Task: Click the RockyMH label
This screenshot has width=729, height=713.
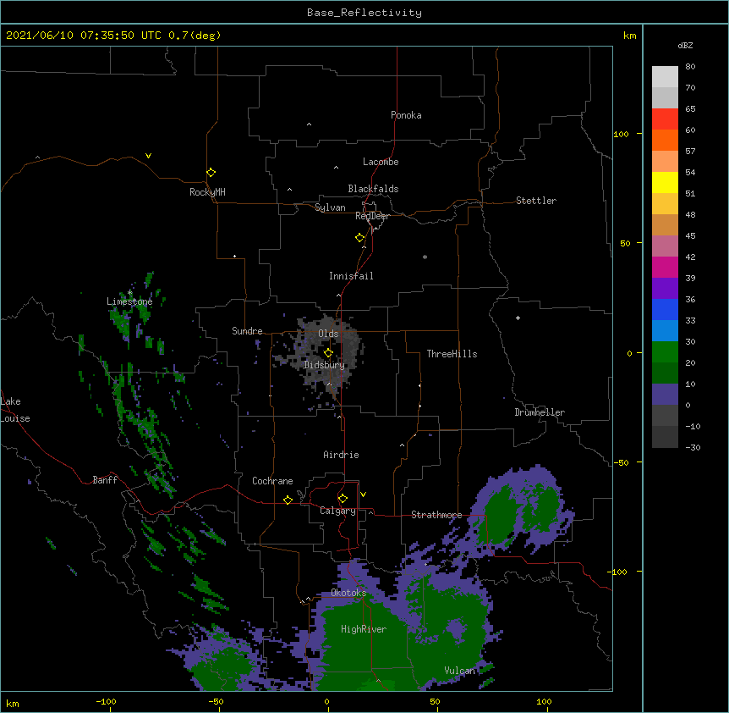Action: [207, 192]
